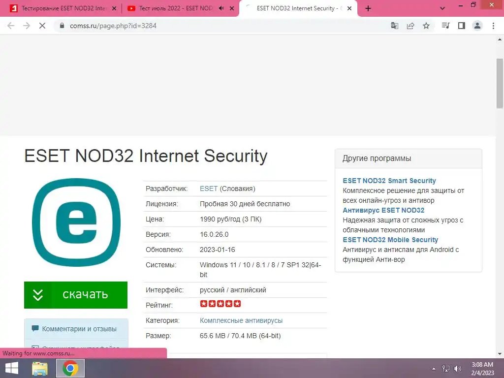The width and height of the screenshot is (504, 378).
Task: Close the Тестирование ESET NOD32 tab
Action: (114, 8)
